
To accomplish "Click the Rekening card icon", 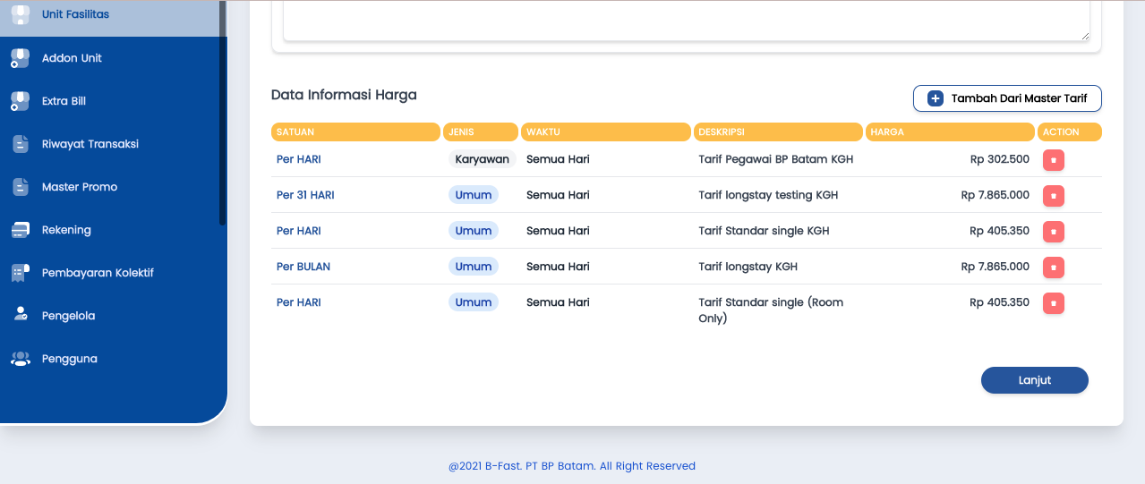I will coord(20,230).
